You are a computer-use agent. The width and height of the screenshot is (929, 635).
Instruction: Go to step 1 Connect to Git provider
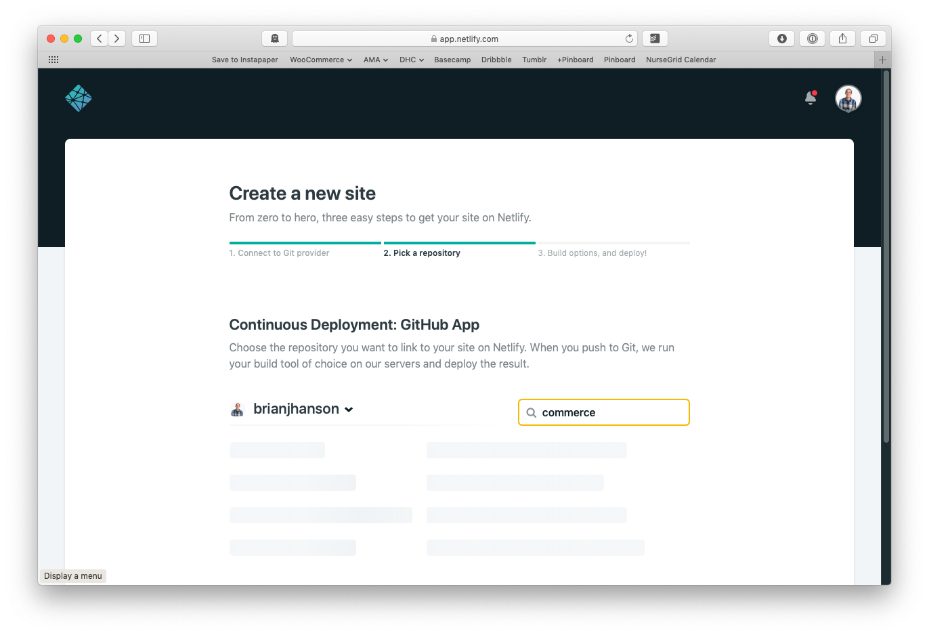click(279, 253)
